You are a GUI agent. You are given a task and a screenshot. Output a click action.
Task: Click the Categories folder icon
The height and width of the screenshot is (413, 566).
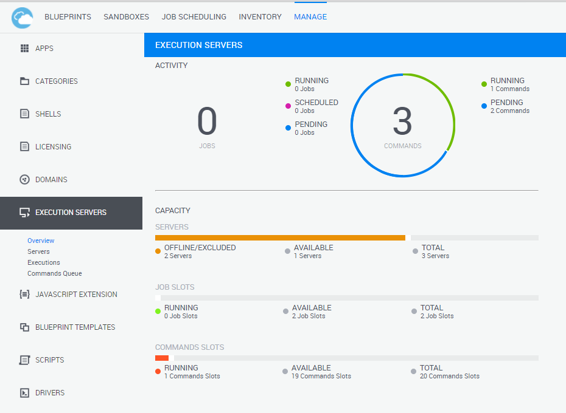click(25, 81)
